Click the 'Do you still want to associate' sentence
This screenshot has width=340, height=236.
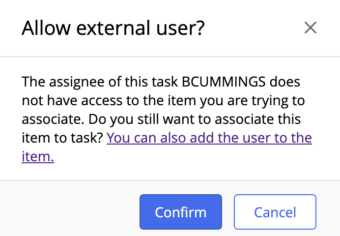click(x=197, y=119)
